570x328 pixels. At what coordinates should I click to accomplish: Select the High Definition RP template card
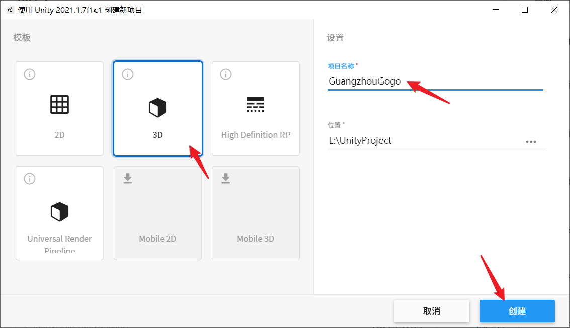[255, 109]
